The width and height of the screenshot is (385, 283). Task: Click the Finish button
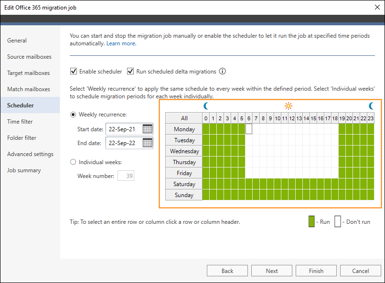(316, 271)
